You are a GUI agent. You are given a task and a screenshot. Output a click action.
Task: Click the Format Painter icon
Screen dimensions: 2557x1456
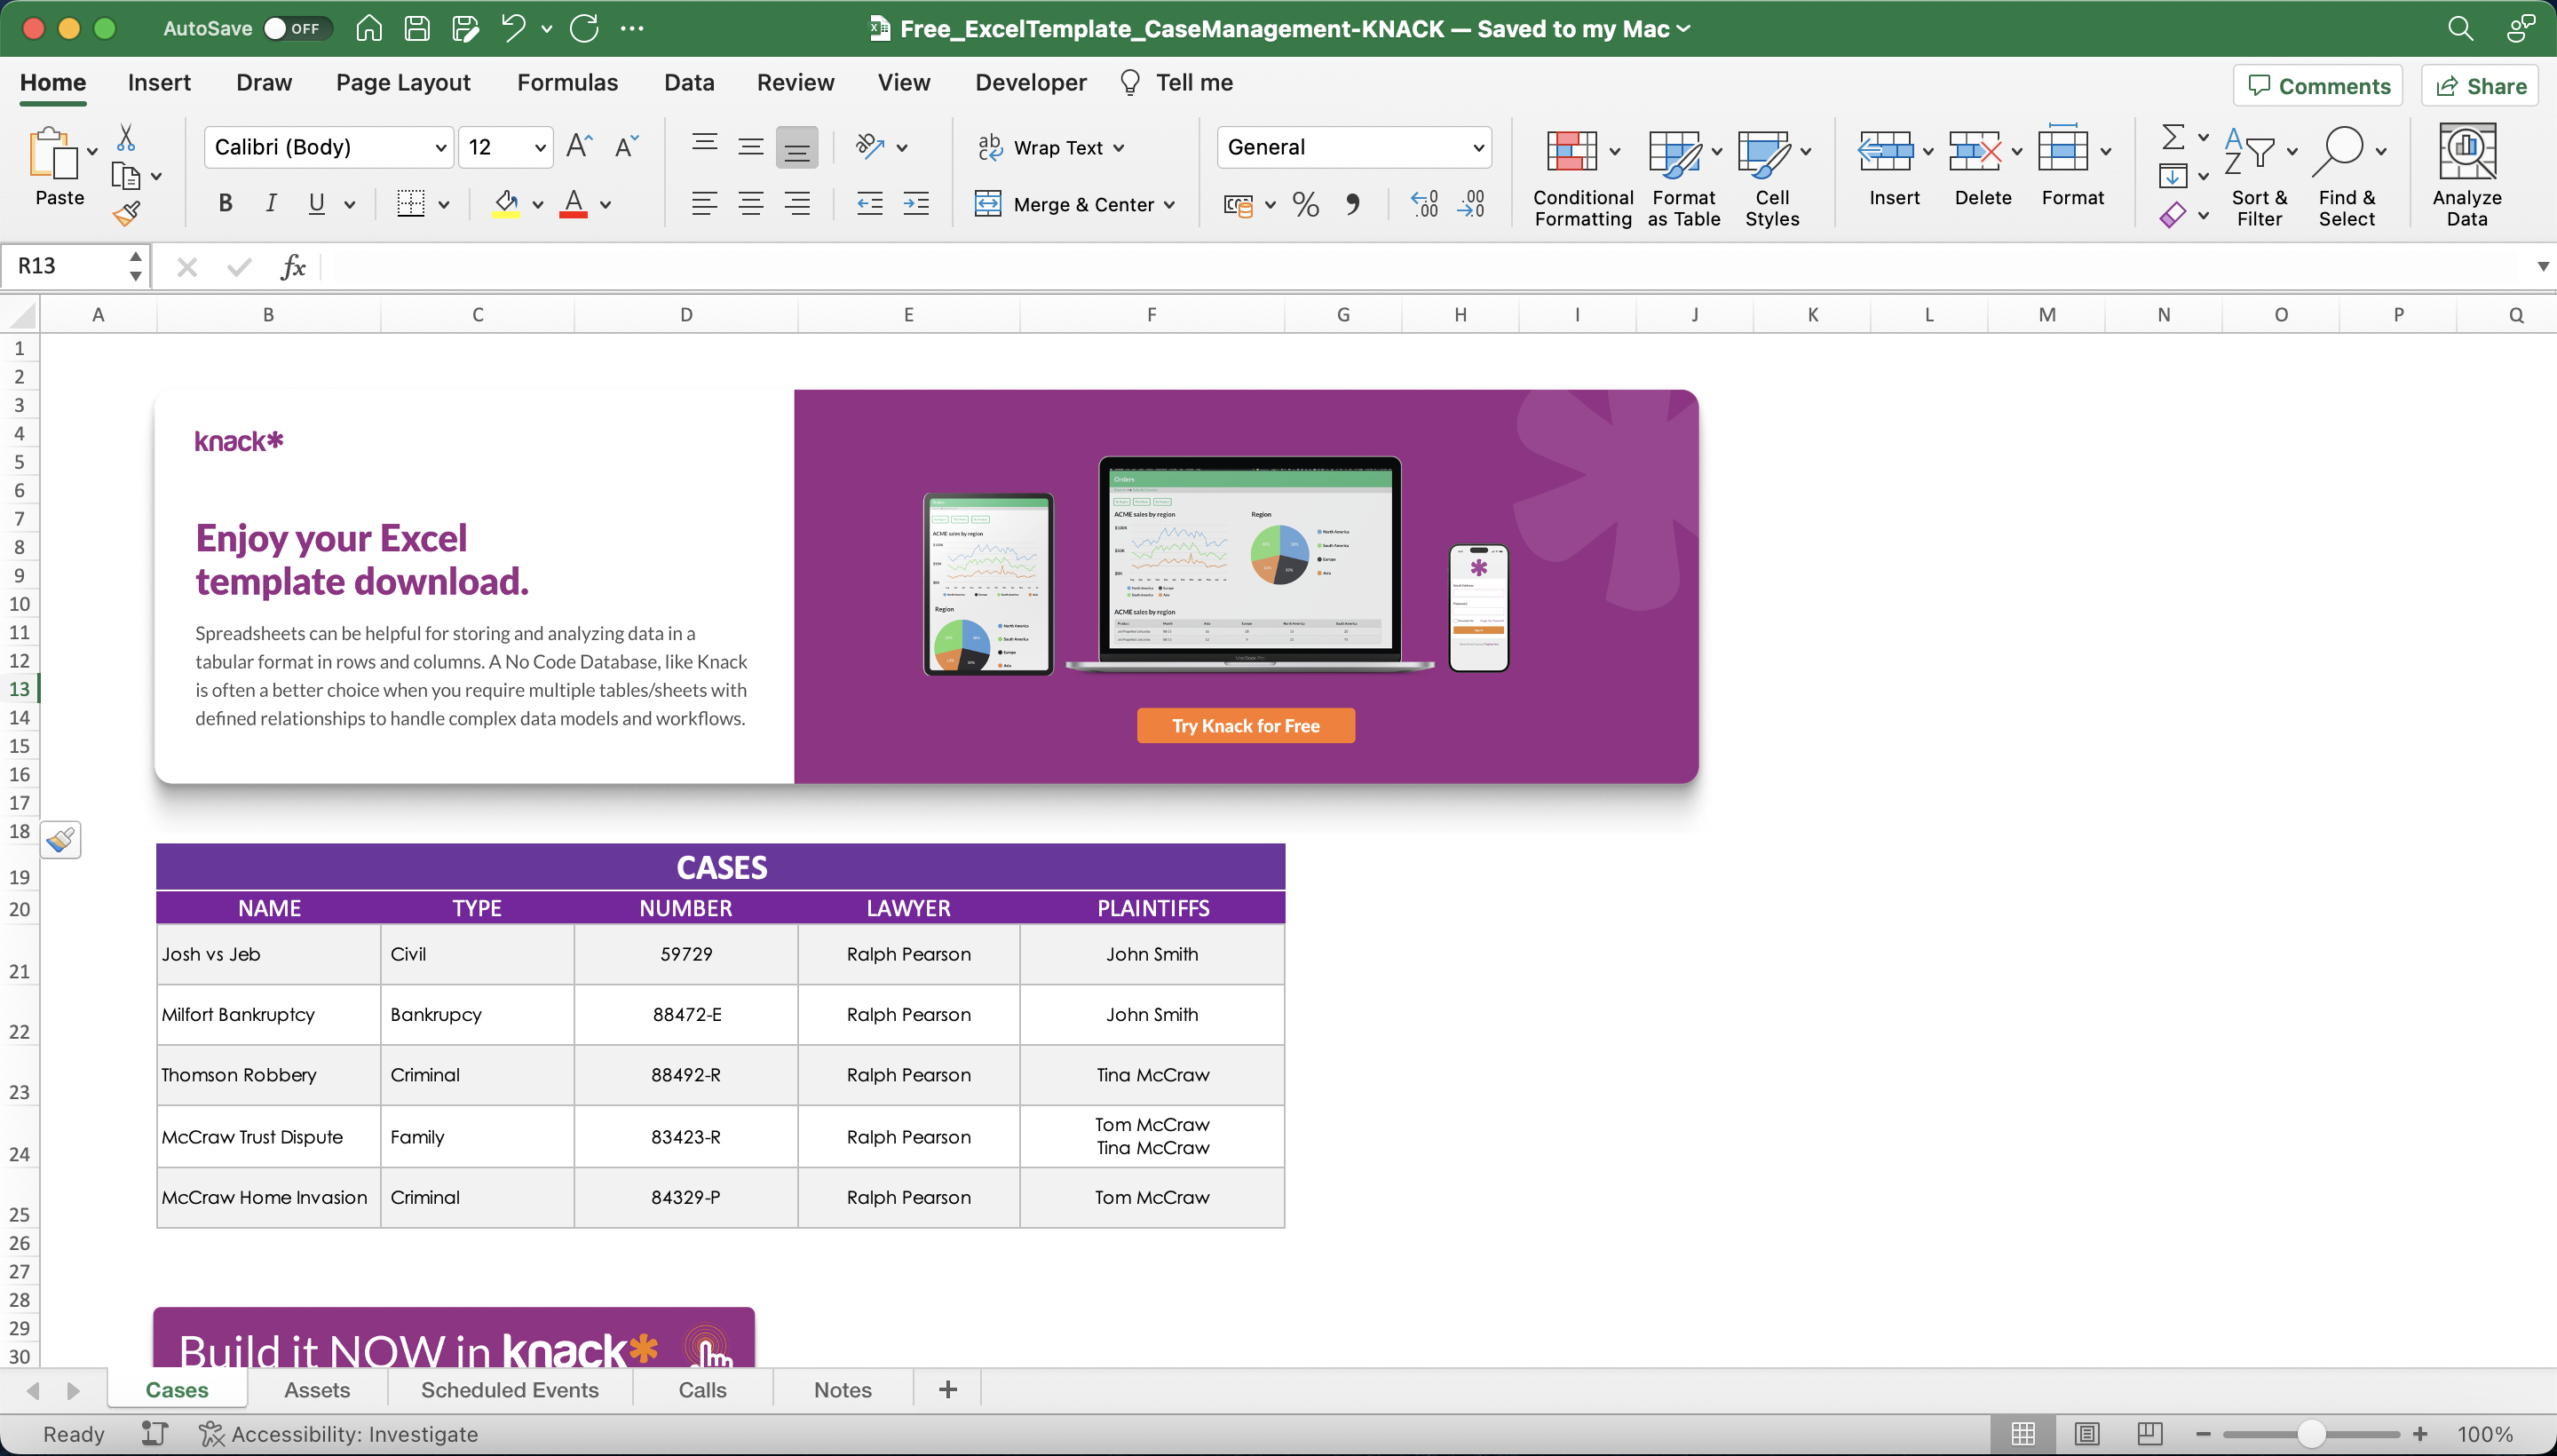coord(128,212)
